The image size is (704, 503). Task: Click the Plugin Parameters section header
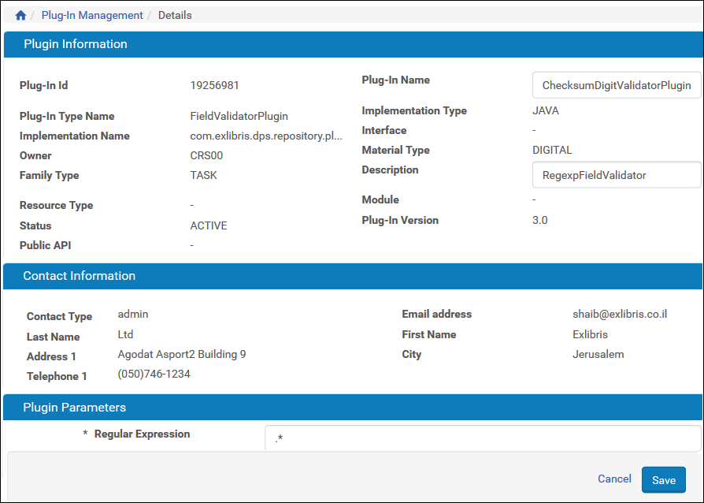pyautogui.click(x=75, y=408)
